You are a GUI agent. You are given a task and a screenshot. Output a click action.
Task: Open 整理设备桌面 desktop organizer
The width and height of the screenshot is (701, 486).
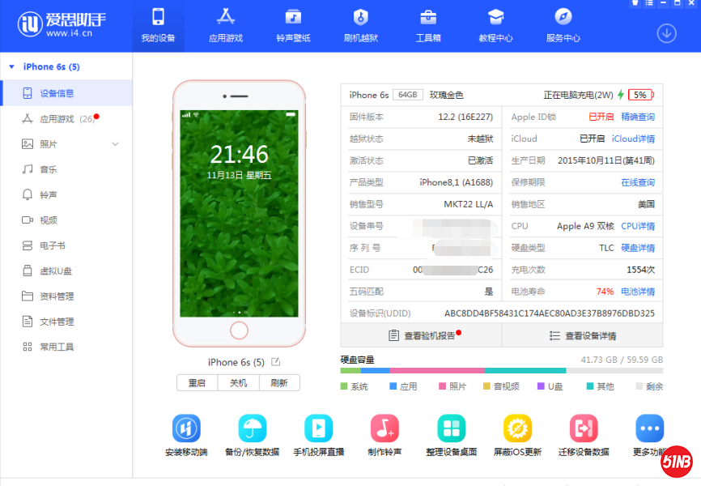(451, 428)
